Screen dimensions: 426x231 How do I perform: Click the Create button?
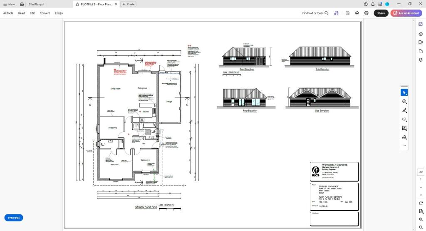click(x=129, y=4)
